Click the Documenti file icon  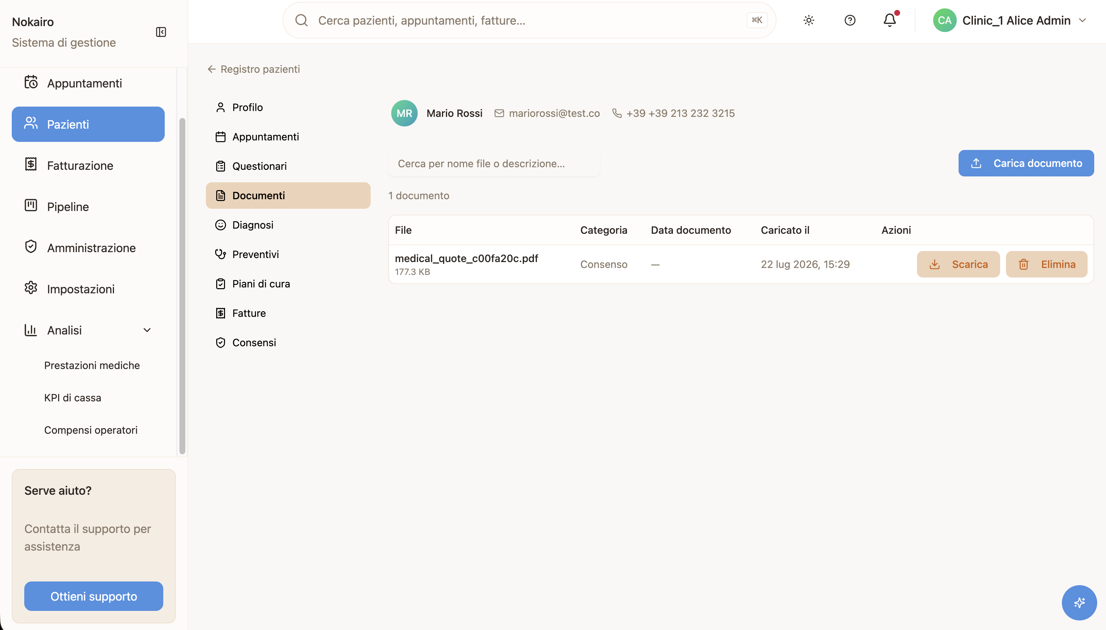pyautogui.click(x=221, y=196)
